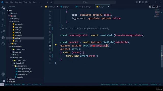Click the Spaces: 4 indentation setting
Screen dimensions: 163x91
(123, 85)
